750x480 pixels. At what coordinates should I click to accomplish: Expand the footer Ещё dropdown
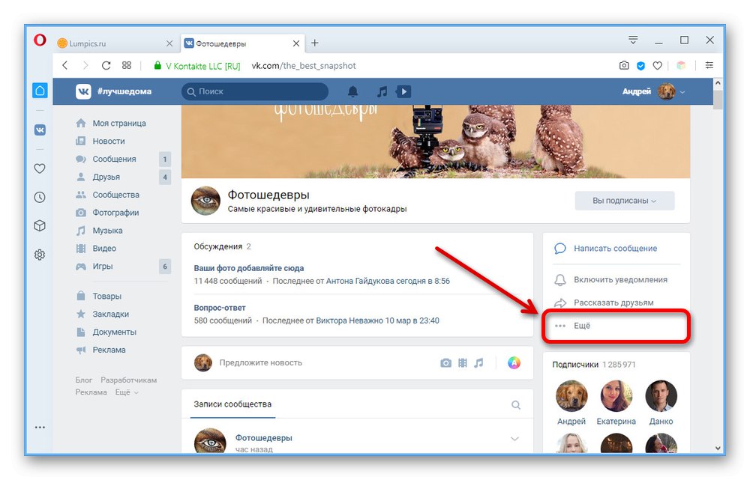click(127, 392)
